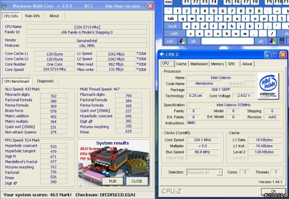The image size is (289, 199).
Task: Click the Mendocino code name field
Action: [x=204, y=83]
